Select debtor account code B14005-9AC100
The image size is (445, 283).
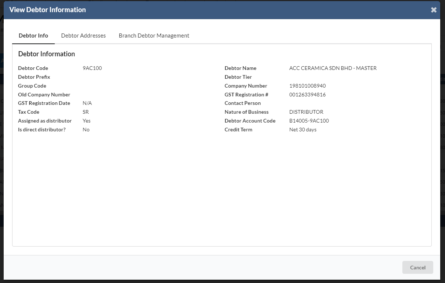[x=309, y=121]
